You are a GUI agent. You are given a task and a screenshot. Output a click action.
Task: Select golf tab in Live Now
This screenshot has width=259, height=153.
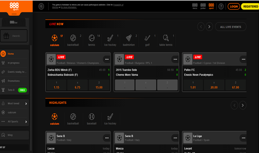tap(148, 40)
